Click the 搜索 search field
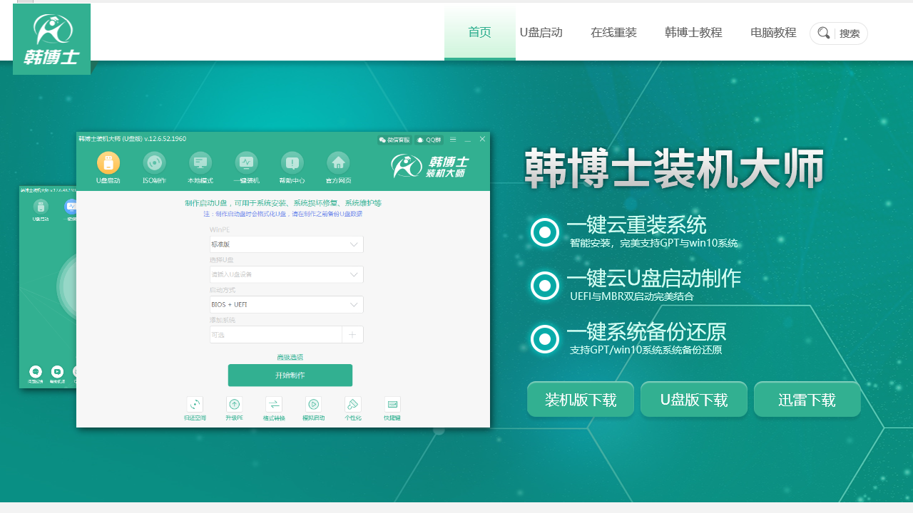This screenshot has height=513, width=913. [850, 33]
